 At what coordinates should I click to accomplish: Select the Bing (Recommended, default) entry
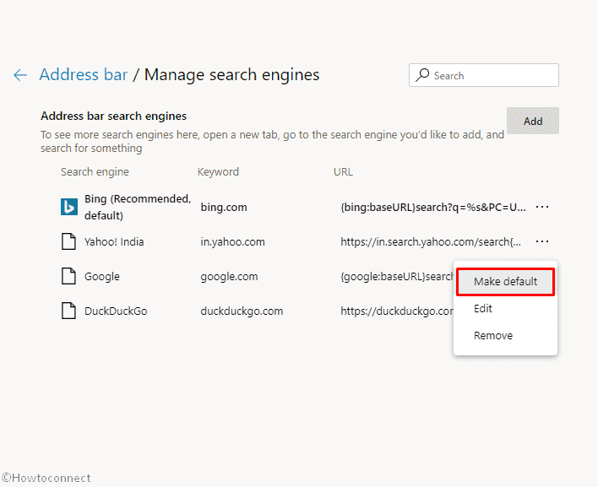(138, 207)
